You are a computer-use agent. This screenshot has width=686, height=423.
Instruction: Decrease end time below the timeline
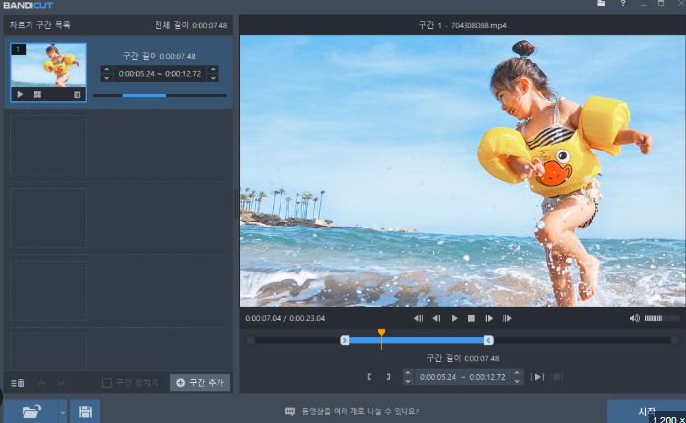517,381
